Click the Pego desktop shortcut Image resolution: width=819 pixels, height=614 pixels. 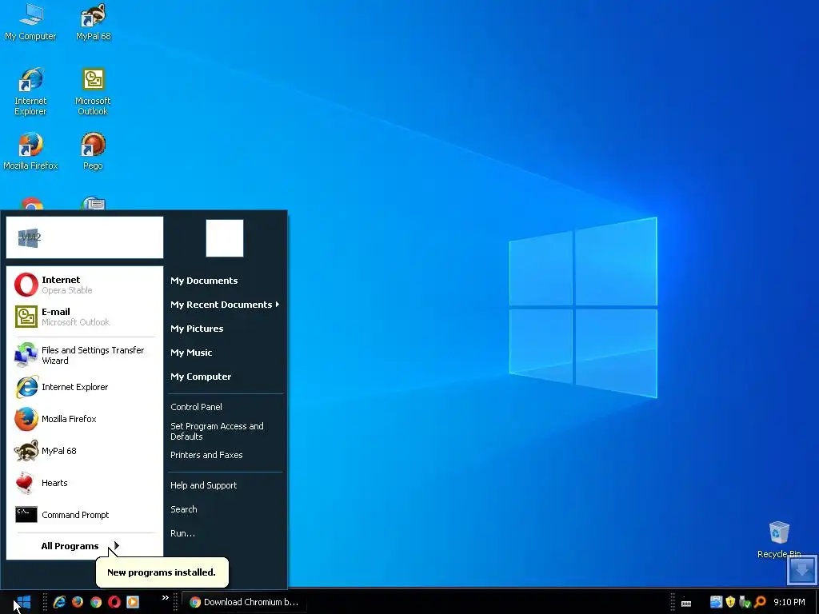(93, 151)
